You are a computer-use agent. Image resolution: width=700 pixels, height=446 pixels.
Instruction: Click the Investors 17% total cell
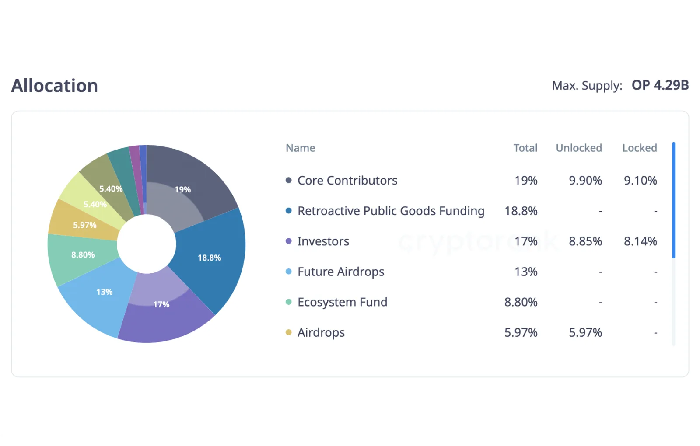tap(526, 241)
